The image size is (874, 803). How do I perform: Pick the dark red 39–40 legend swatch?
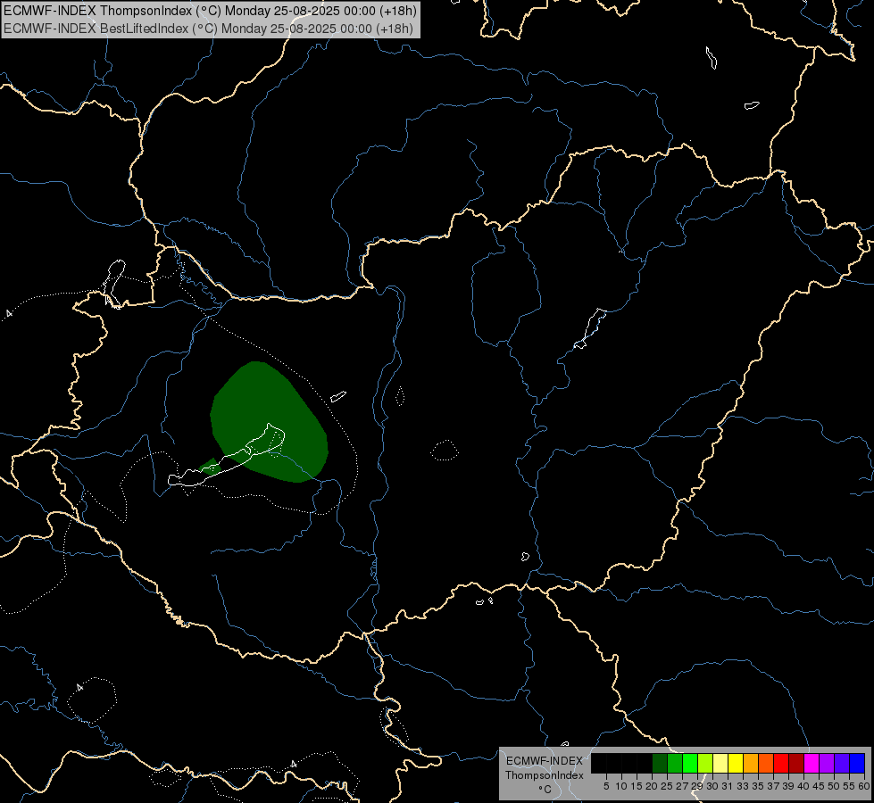tap(796, 763)
